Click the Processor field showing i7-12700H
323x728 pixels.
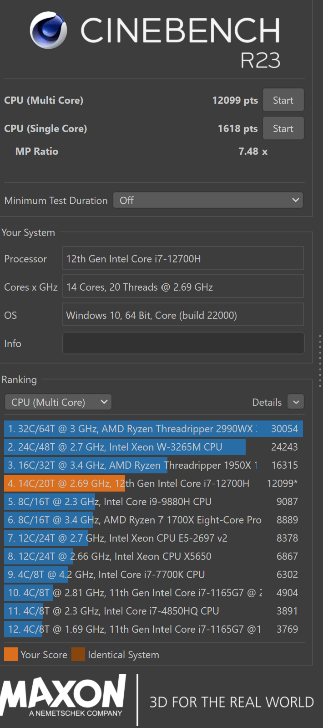pyautogui.click(x=183, y=258)
